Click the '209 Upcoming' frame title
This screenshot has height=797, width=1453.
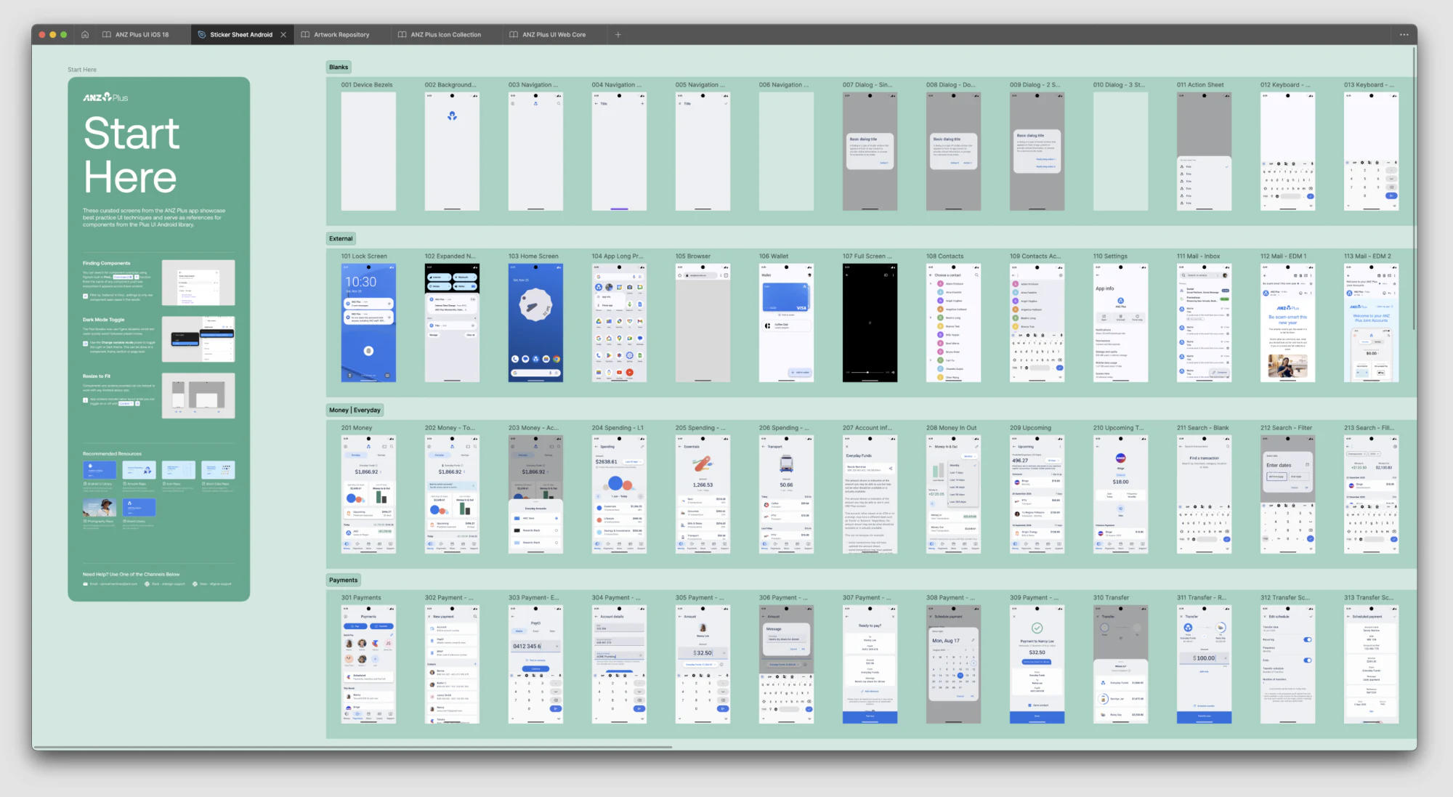click(x=1030, y=428)
